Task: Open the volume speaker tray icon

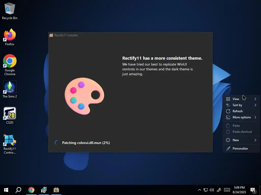Action: pyautogui.click(x=212, y=190)
